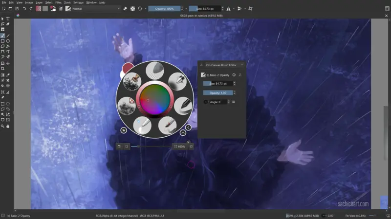Image resolution: width=391 pixels, height=219 pixels.
Task: Open an existing document via folder icon
Action: tap(10, 9)
